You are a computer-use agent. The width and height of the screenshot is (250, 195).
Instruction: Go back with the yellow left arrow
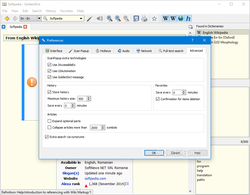[x=7, y=18]
